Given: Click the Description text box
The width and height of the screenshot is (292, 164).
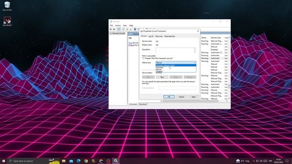Looking at the screenshot, I should tap(176, 50).
